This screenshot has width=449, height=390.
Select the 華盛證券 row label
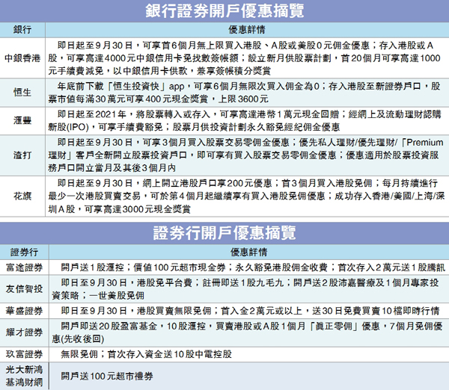(x=23, y=309)
